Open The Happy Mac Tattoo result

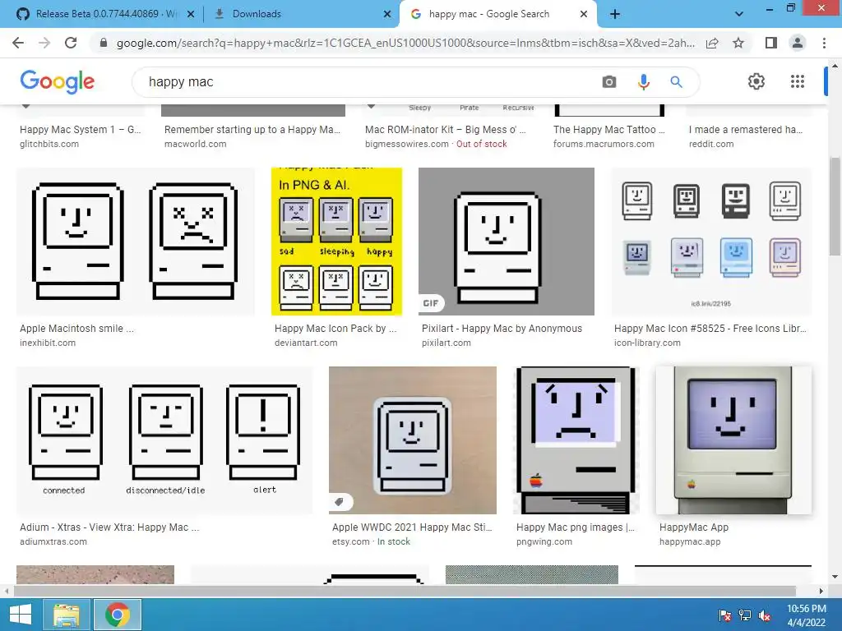[609, 129]
